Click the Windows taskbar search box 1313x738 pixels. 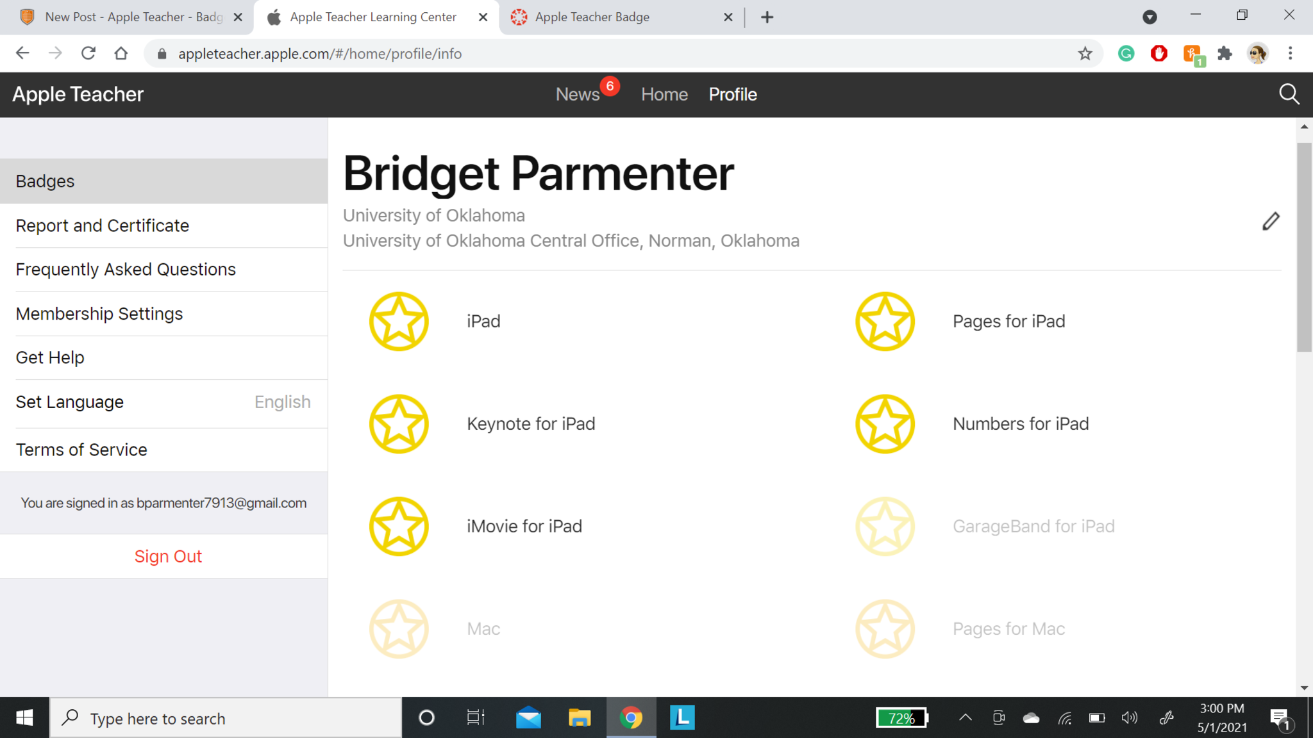point(226,718)
